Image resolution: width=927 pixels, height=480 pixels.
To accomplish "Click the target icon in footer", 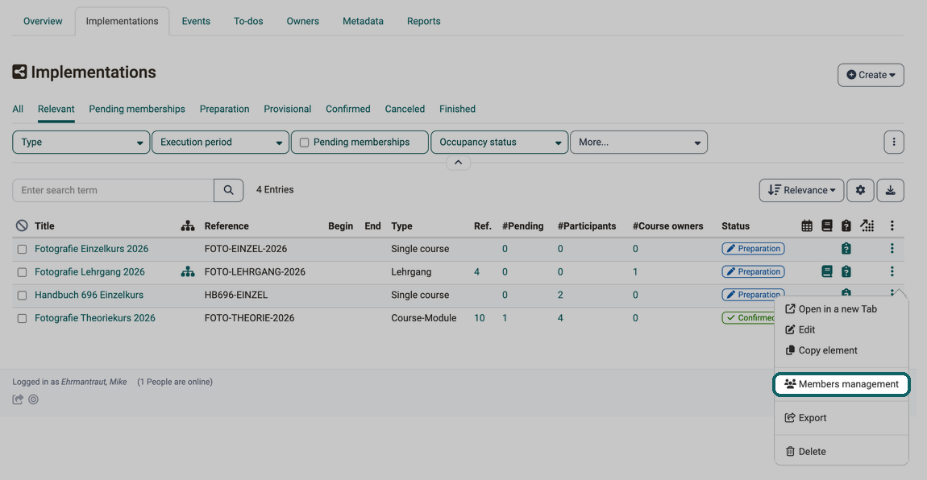I will [34, 399].
